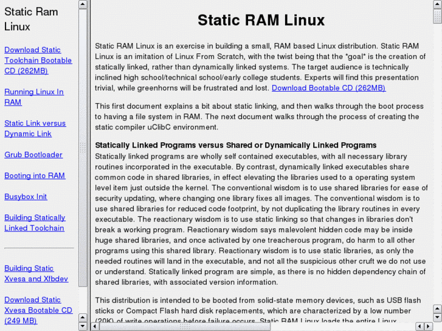Click main pane vertical scroll up arrow at top
442x331 pixels.
437,4
